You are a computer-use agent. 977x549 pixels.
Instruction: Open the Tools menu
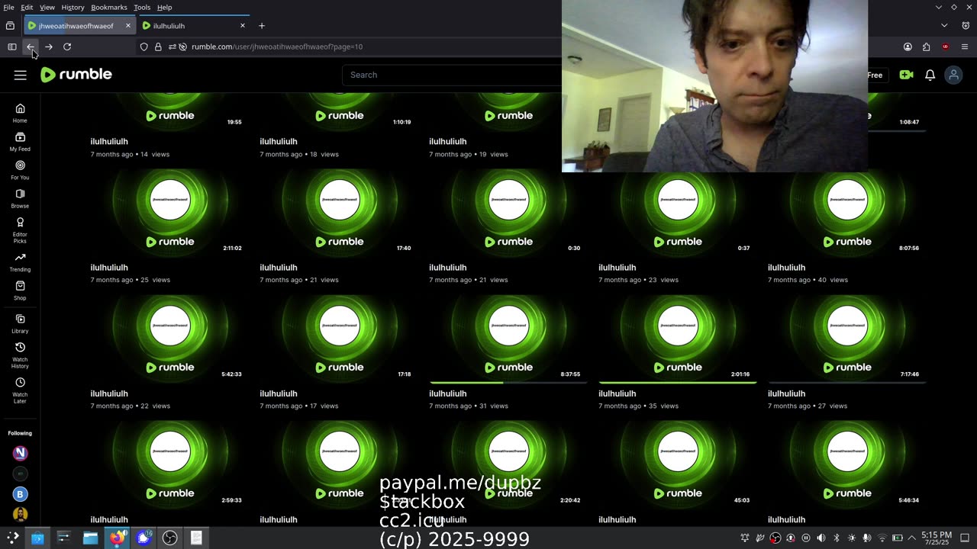click(142, 7)
